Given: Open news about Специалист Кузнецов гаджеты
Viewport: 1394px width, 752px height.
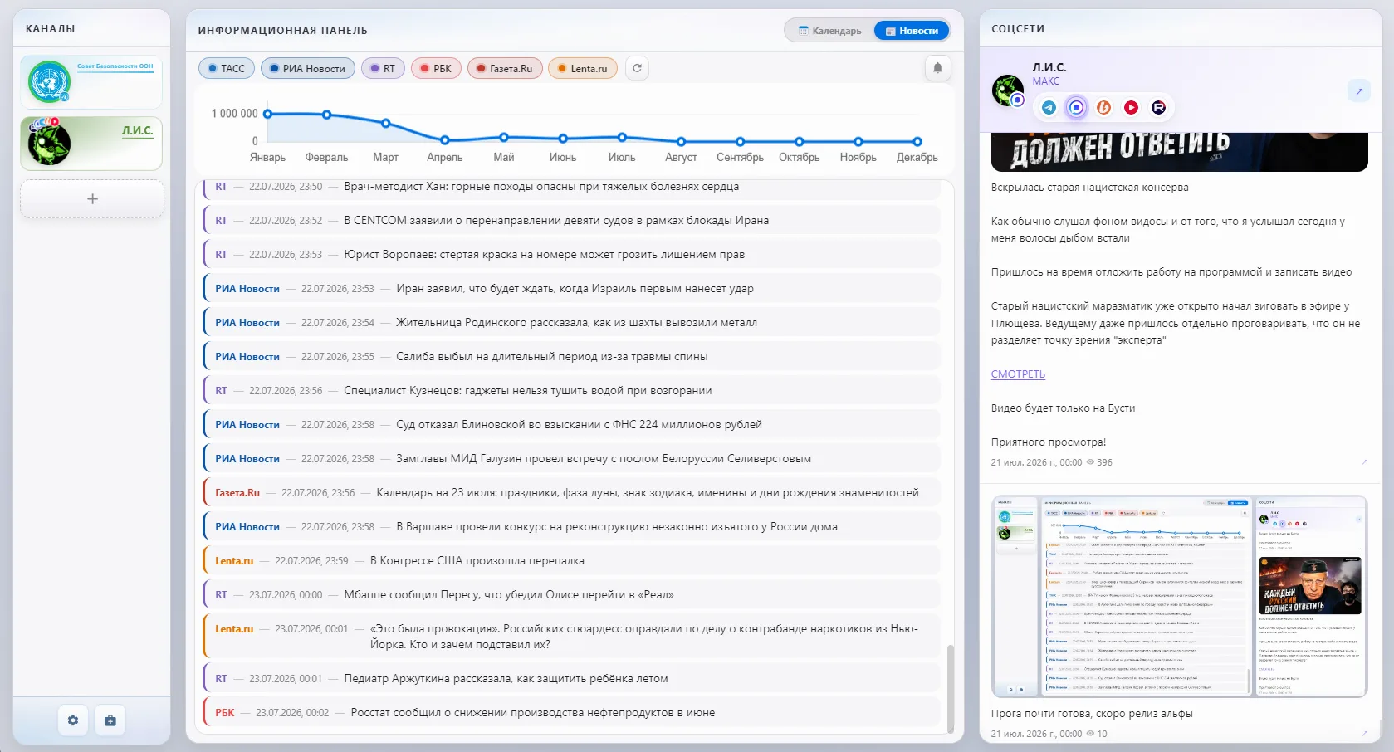Looking at the screenshot, I should pyautogui.click(x=572, y=391).
